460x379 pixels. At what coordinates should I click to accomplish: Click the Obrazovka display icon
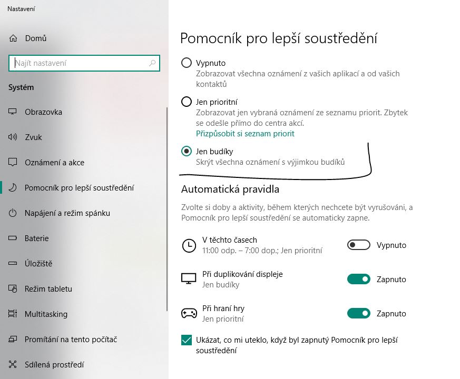pyautogui.click(x=13, y=112)
